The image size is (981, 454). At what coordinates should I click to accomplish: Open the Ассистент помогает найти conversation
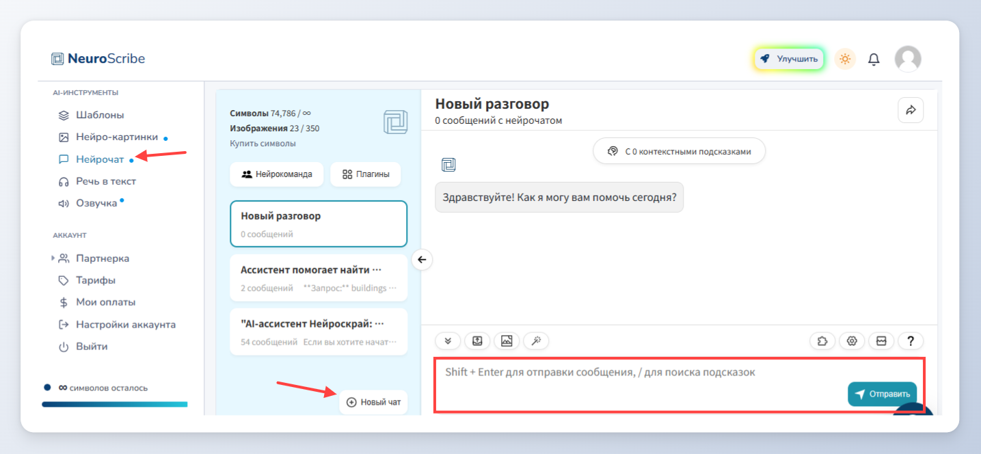tap(319, 278)
